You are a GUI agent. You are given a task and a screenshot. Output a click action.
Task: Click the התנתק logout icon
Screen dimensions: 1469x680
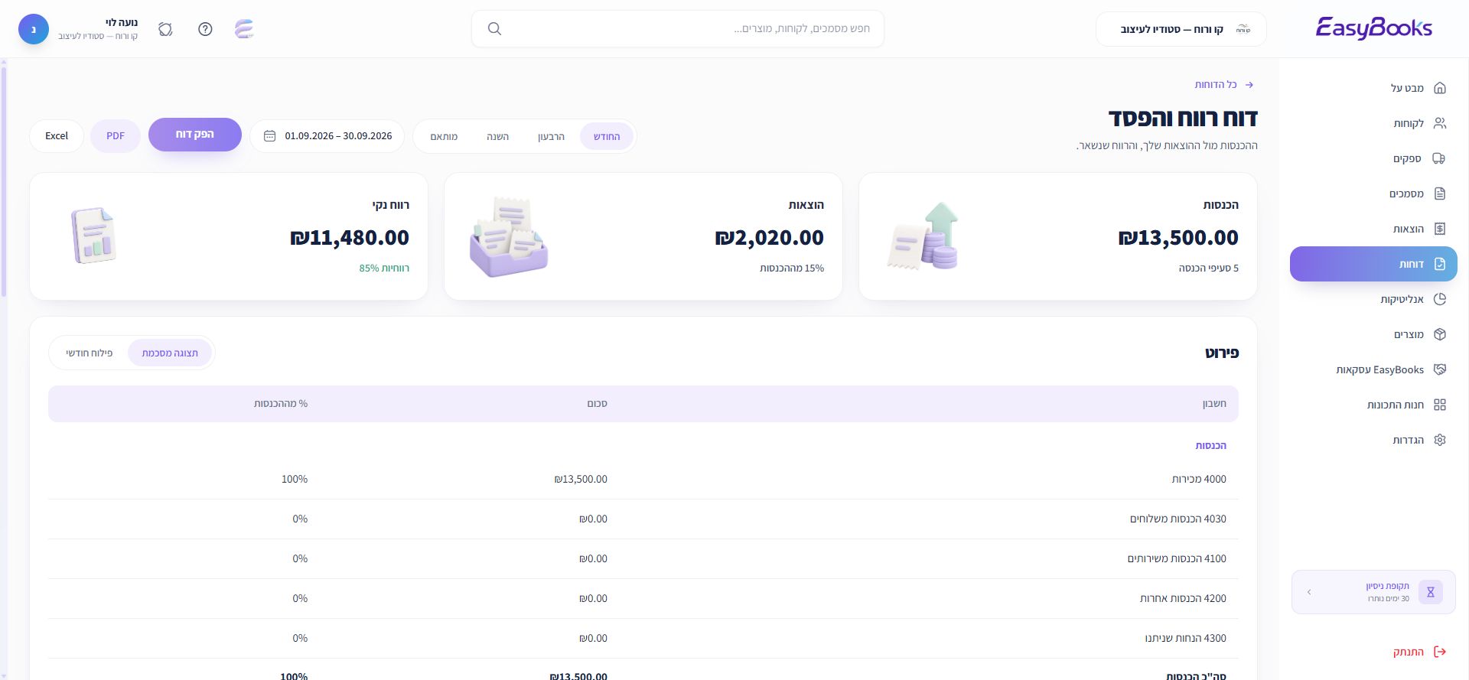tap(1439, 652)
